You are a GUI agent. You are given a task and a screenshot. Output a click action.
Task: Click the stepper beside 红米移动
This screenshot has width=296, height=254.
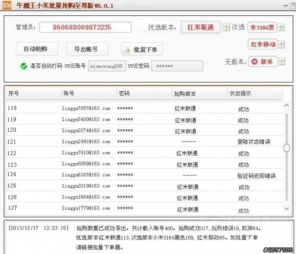[282, 44]
